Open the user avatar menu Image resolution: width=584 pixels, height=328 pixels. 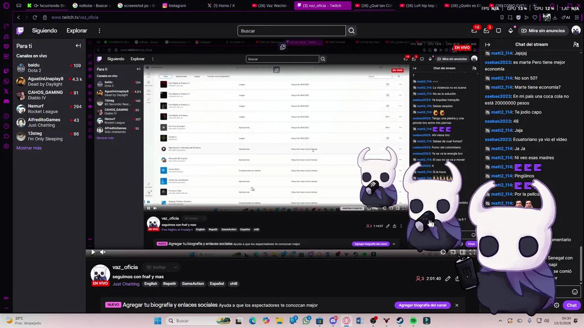point(576,31)
